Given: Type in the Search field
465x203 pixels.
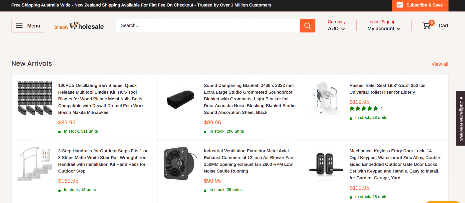Looking at the screenshot, I should pos(207,25).
